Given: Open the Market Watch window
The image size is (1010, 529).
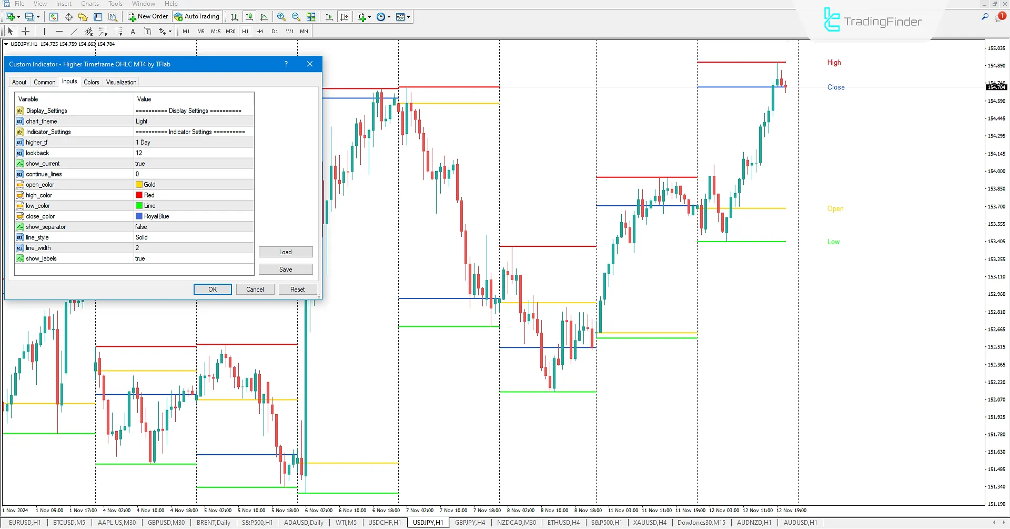Looking at the screenshot, I should (53, 16).
